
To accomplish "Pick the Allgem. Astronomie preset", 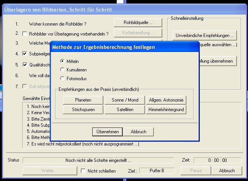I will click(166, 100).
